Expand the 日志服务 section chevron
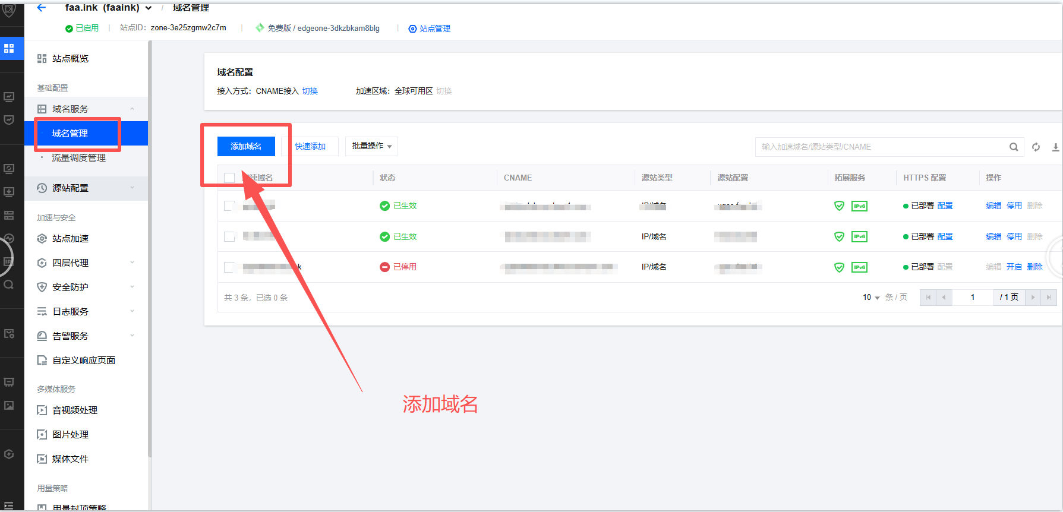 132,311
